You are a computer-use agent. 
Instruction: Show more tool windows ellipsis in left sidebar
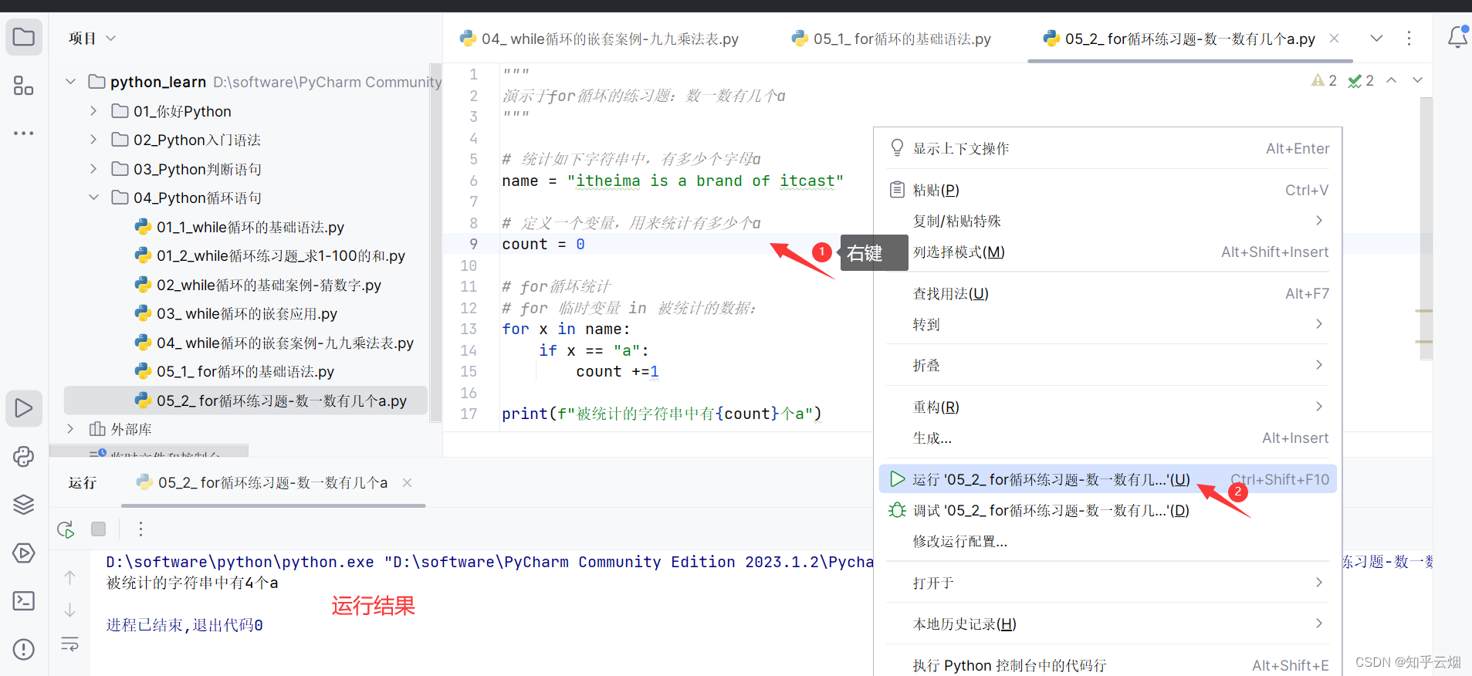coord(24,133)
